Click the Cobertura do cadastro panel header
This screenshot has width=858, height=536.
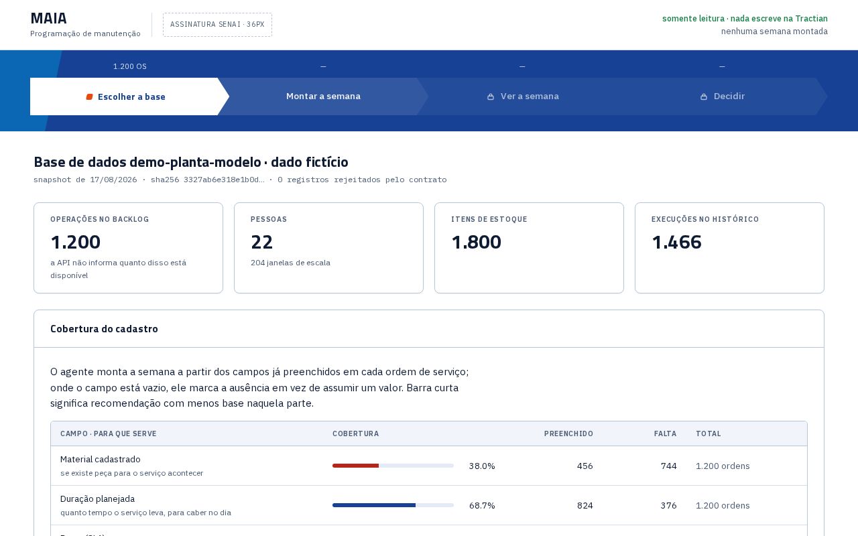(x=429, y=329)
